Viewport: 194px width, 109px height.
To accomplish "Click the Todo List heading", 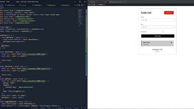I will (146, 13).
